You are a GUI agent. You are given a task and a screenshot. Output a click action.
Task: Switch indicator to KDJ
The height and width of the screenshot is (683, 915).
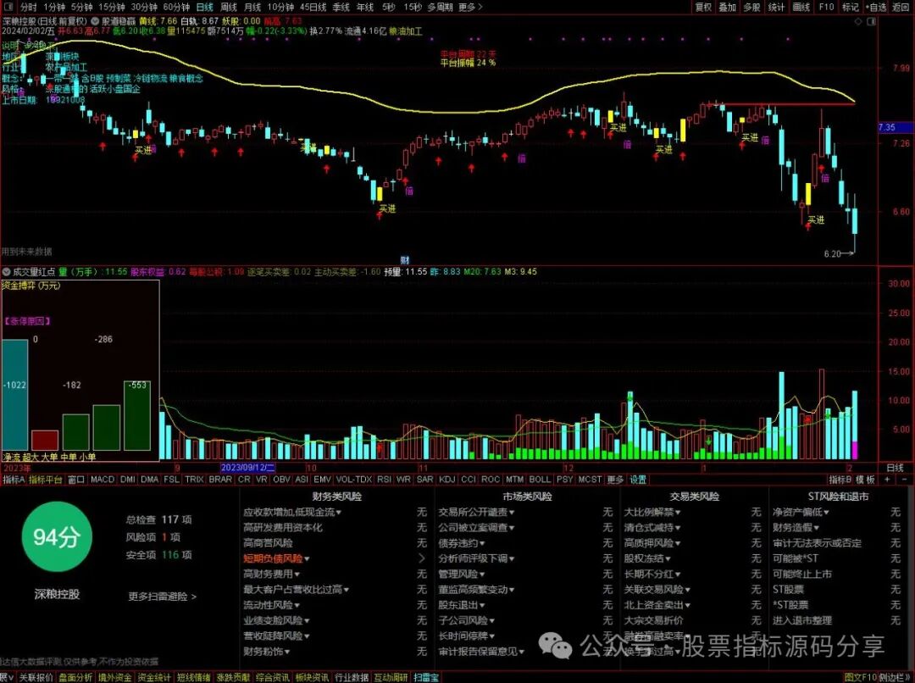point(447,480)
